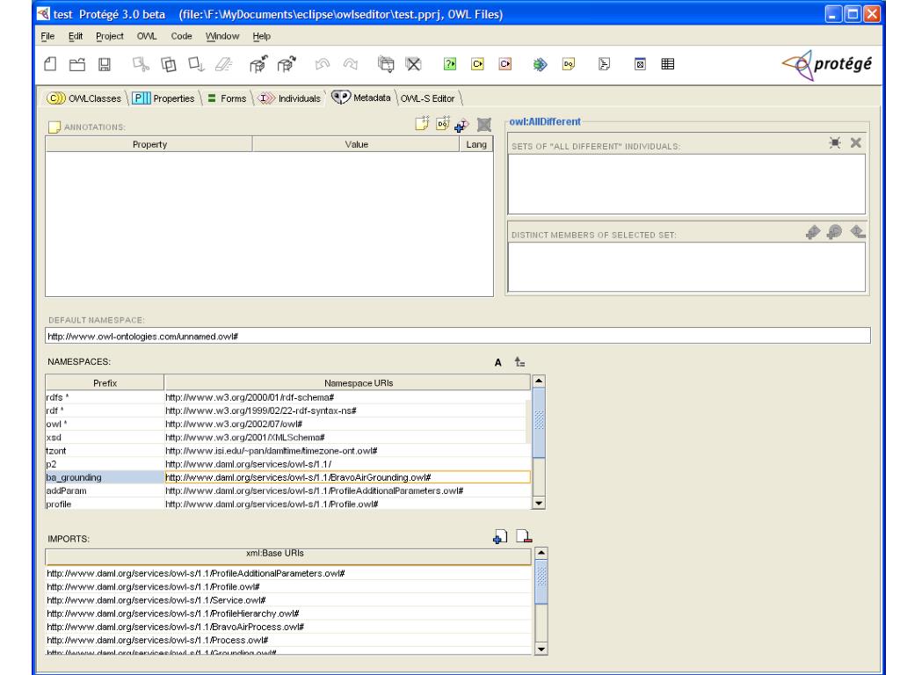
Task: Add an import with the plus page icon
Action: pyautogui.click(x=500, y=537)
